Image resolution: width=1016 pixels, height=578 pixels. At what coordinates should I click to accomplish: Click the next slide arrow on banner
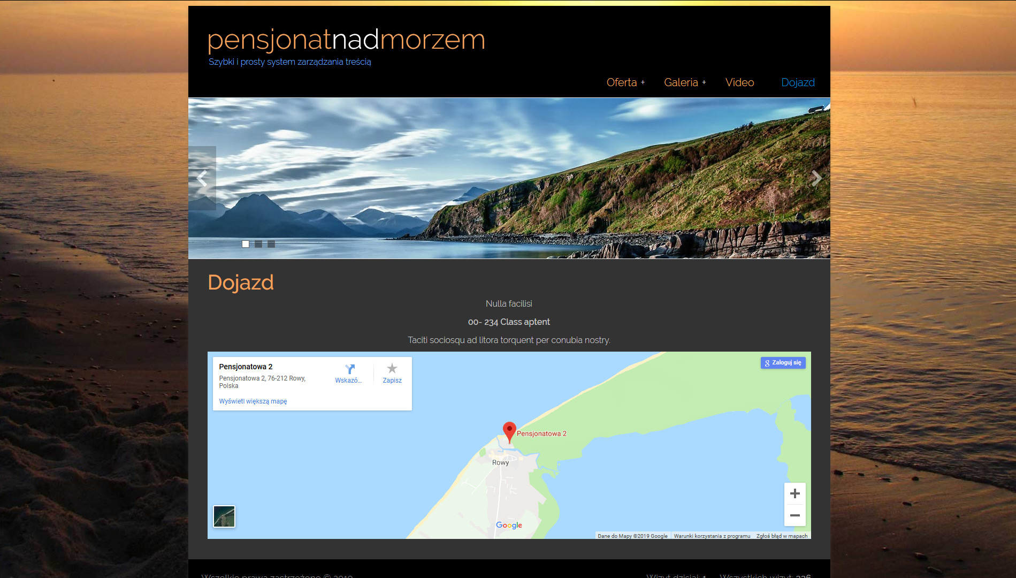[x=816, y=178]
